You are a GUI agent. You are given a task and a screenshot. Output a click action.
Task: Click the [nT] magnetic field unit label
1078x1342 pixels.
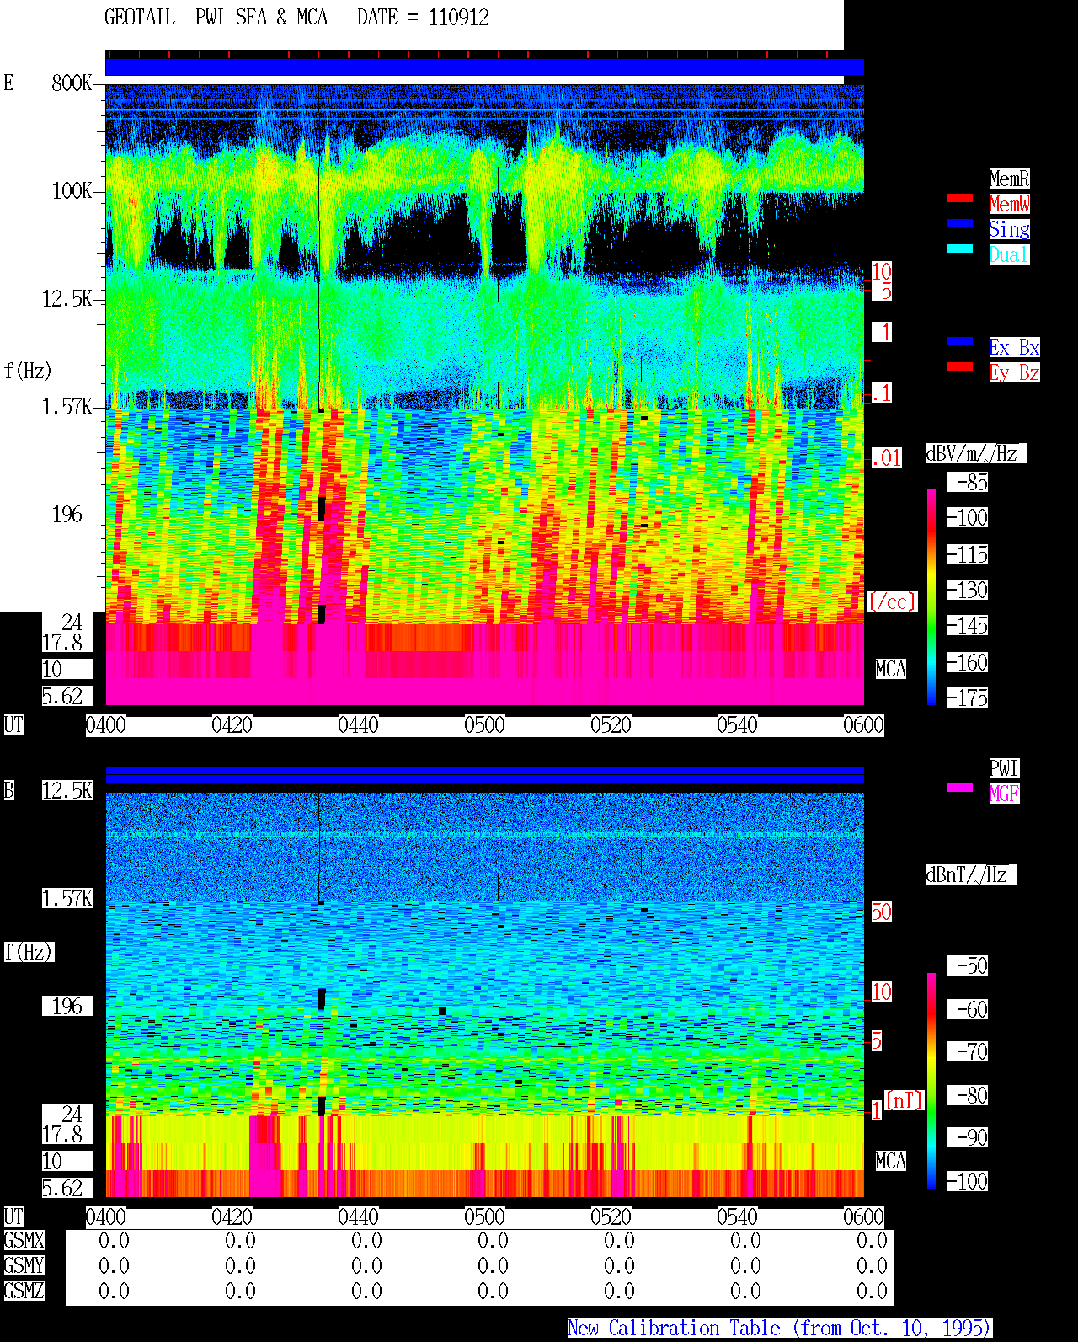coord(905,1100)
